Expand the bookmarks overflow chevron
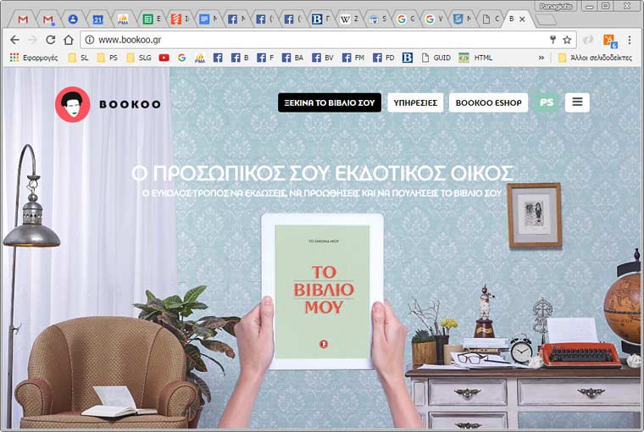 [541, 58]
